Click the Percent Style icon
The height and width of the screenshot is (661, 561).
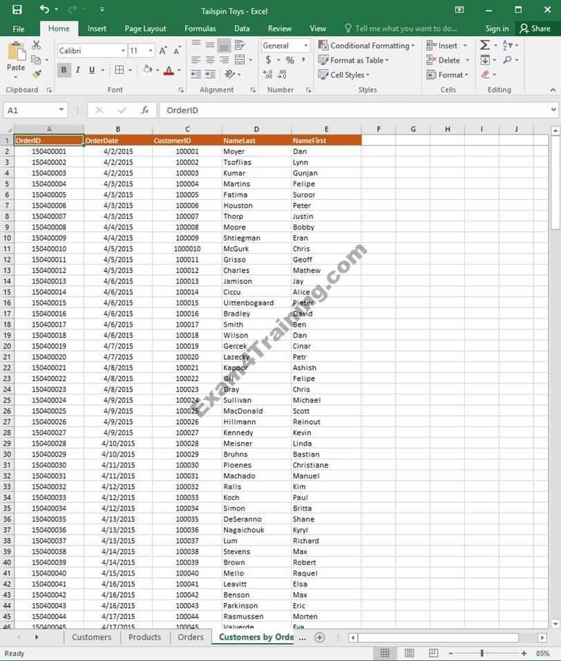(x=289, y=60)
